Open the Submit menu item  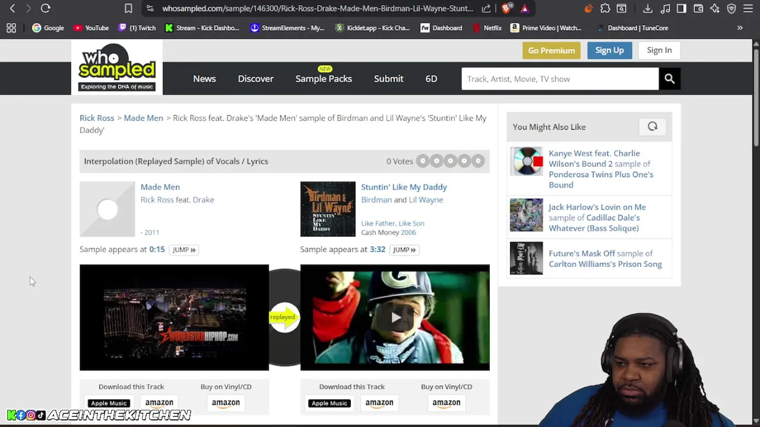coord(388,79)
